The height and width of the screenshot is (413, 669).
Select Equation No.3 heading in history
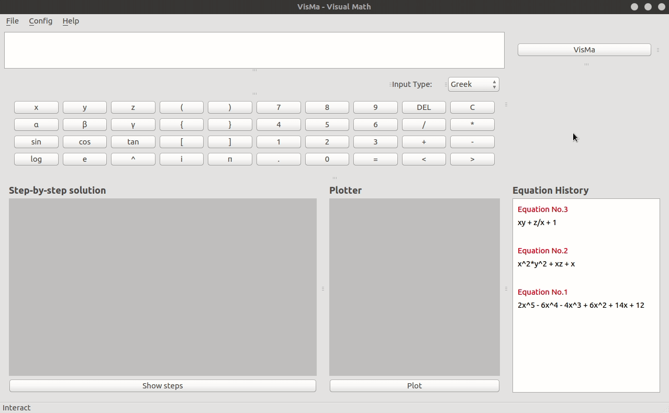pyautogui.click(x=543, y=209)
